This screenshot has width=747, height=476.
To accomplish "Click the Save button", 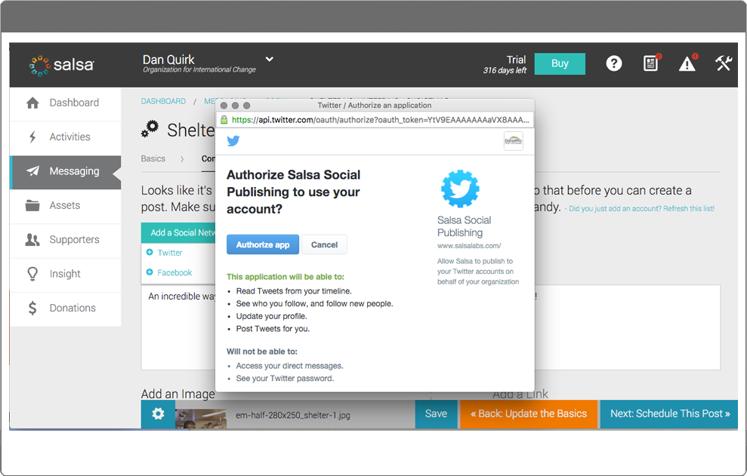I will tap(436, 413).
